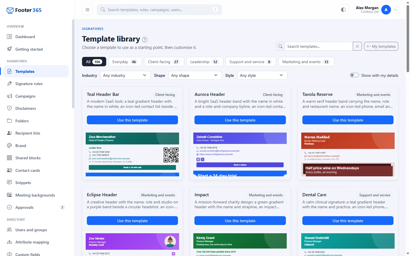Open Attribute mapping sidebar item

point(36,242)
